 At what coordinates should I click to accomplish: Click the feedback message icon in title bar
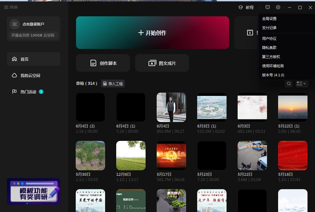tap(268, 7)
